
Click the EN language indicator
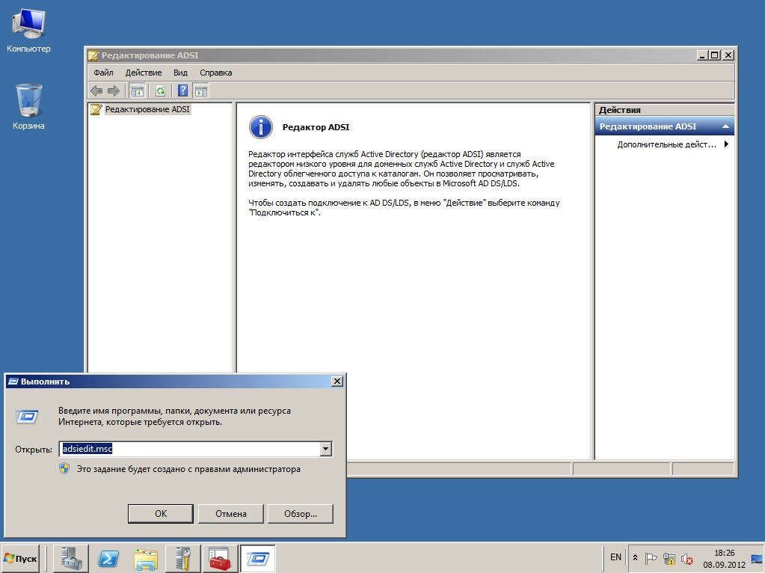tap(615, 557)
